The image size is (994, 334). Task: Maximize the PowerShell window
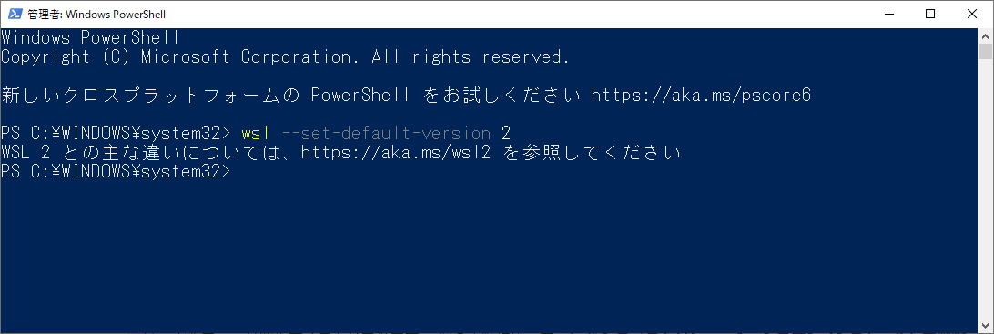point(930,14)
